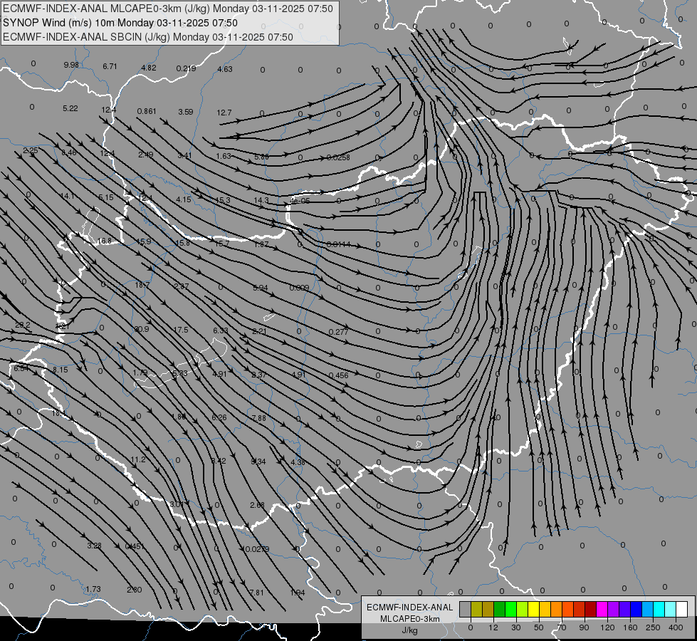Click the map value 9.98
The image size is (697, 641).
(71, 65)
